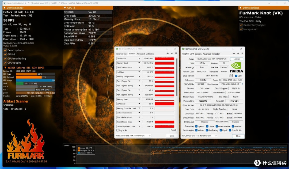Toggle Render furry object checkbox
The image size is (289, 169).
point(241,25)
